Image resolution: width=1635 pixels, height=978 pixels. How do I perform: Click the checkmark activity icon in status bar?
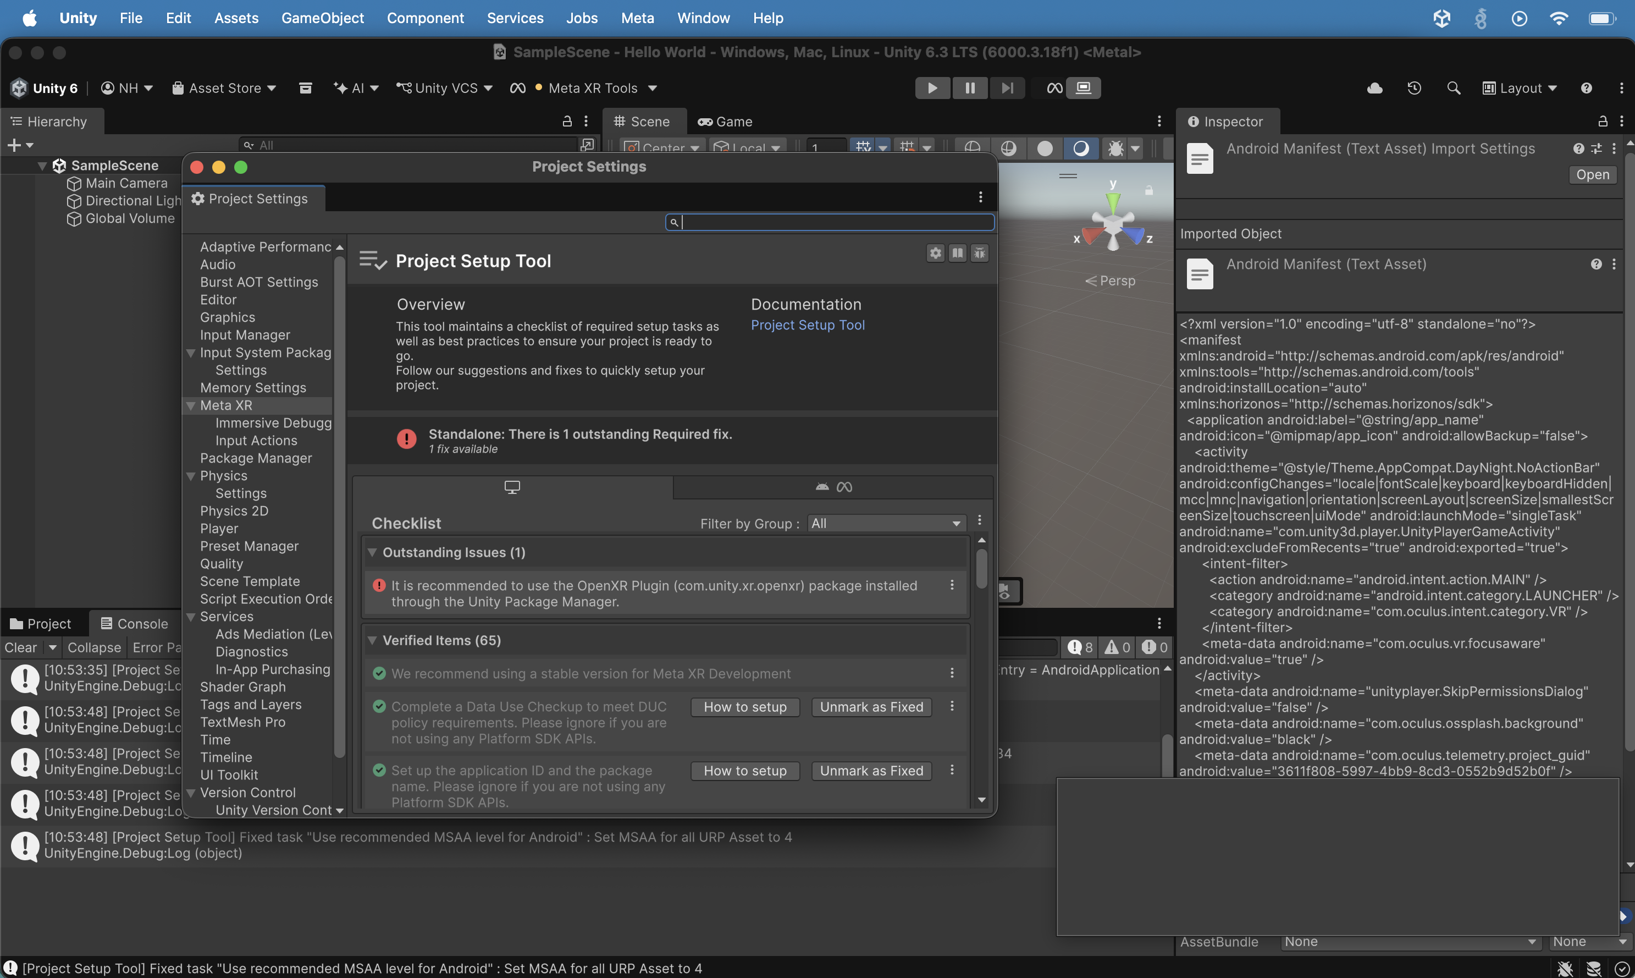[1622, 968]
